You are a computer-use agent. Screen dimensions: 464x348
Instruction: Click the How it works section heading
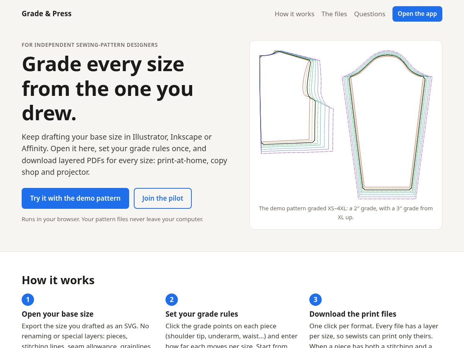[58, 280]
